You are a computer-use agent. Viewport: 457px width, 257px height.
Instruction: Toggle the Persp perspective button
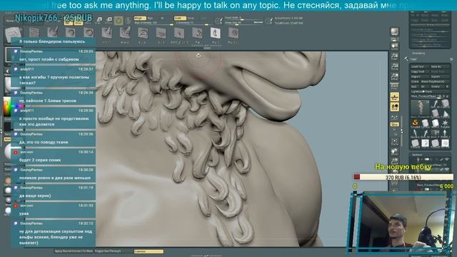point(395,86)
